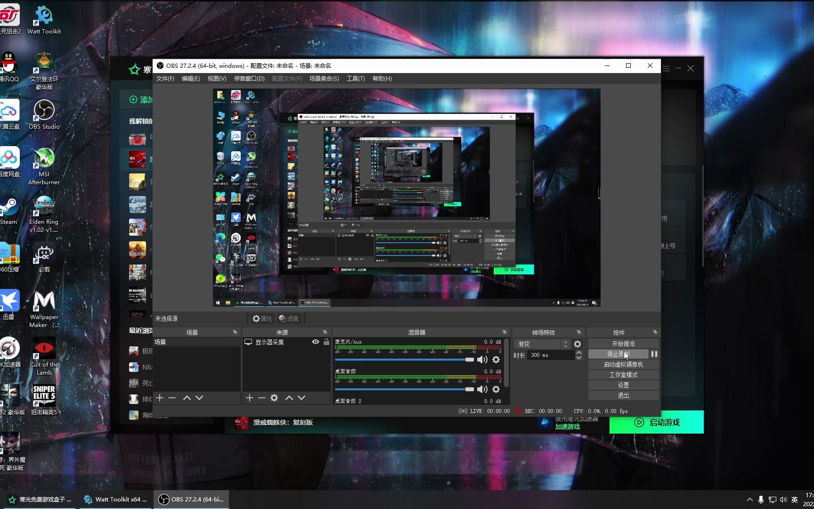Pause recording with the pause button
Viewport: 814px width, 509px height.
click(x=654, y=354)
